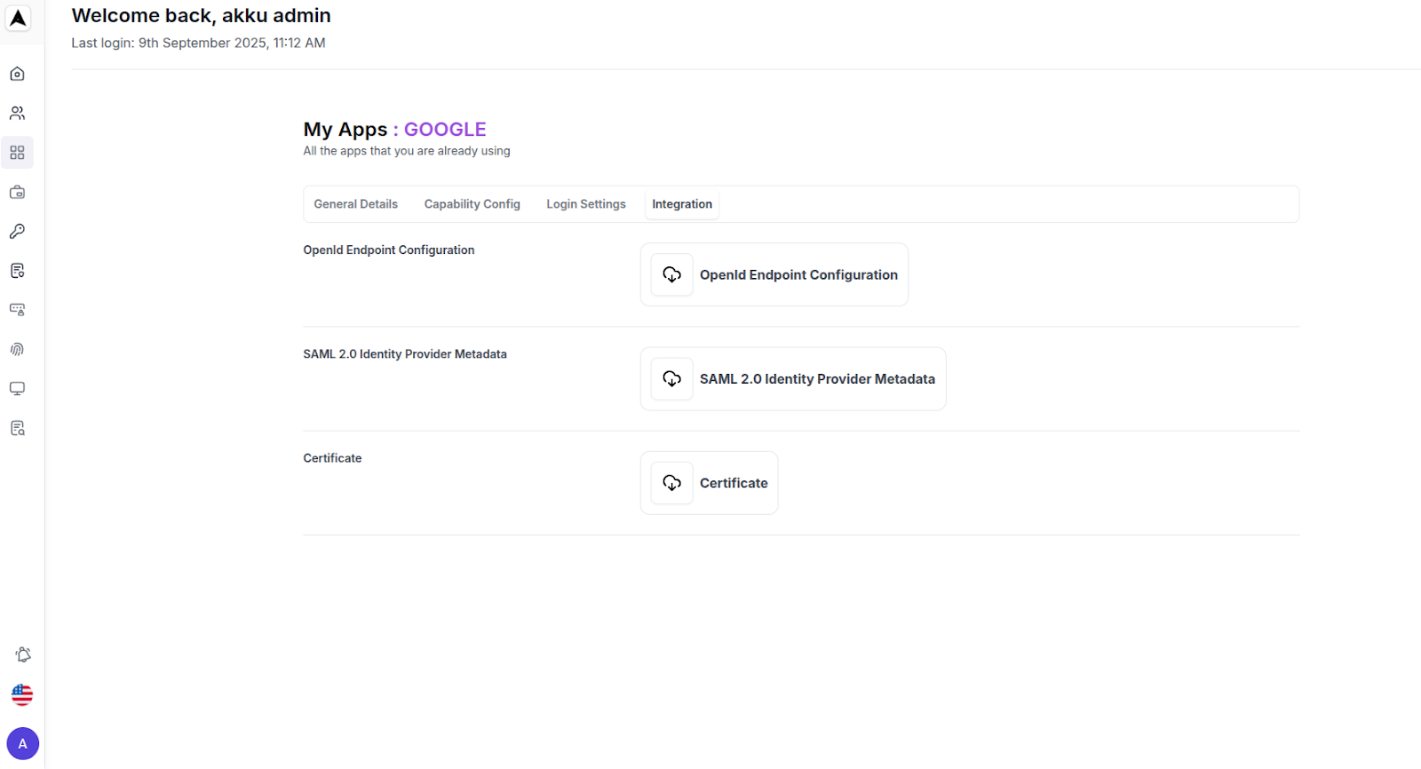
Task: Click the 'OpenId Endpoint Configuration' row label
Action: coord(389,250)
